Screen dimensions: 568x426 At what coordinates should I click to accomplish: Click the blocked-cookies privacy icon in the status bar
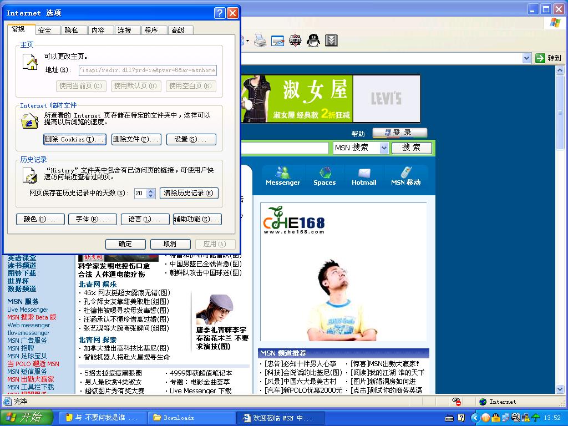point(457,402)
